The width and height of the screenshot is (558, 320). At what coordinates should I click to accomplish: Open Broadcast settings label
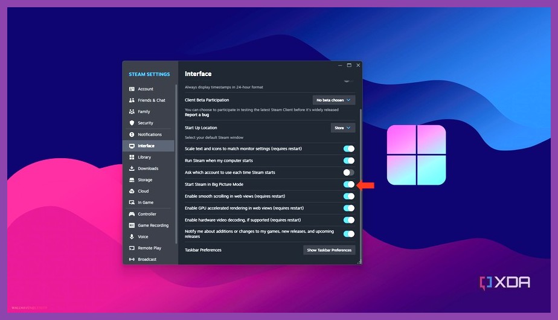pos(147,260)
